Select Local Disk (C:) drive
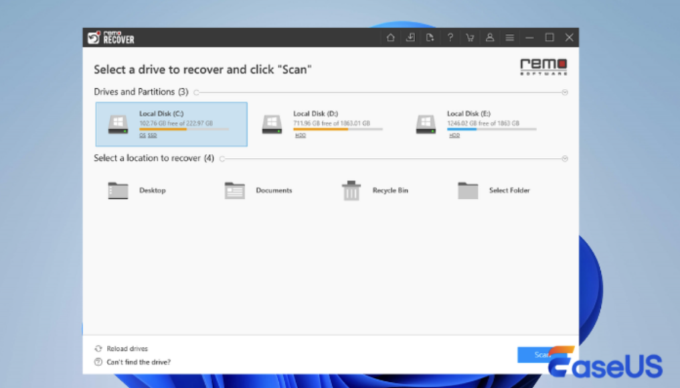This screenshot has height=388, width=680. click(x=171, y=124)
